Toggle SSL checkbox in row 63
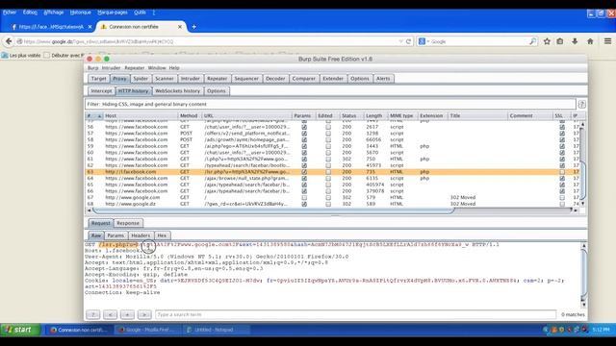616x346 pixels. coord(562,172)
